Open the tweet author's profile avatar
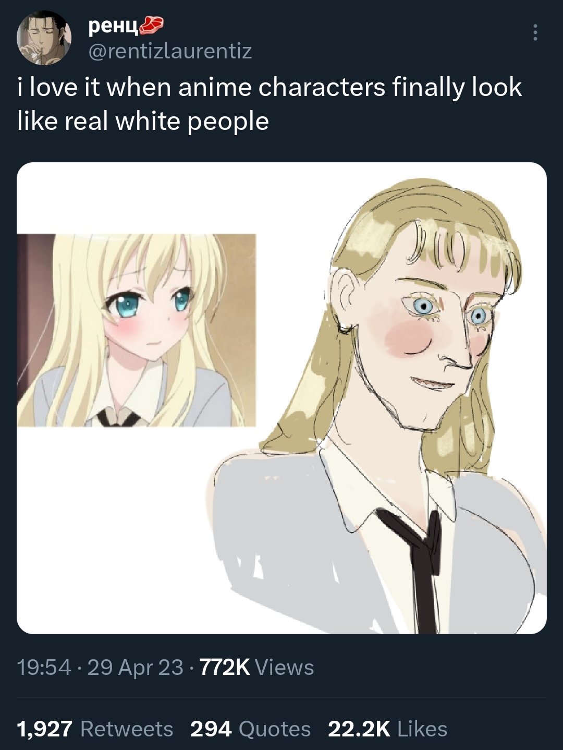 (44, 38)
